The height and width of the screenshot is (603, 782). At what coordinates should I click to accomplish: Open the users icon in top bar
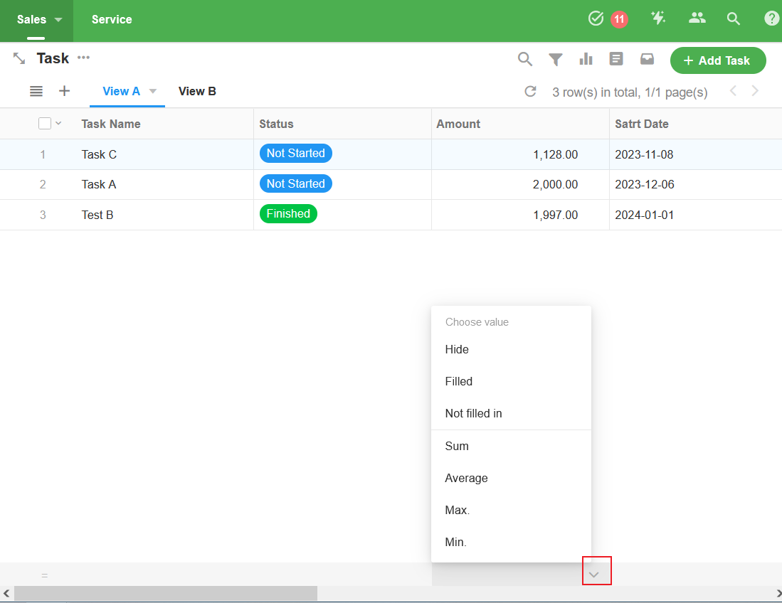(697, 19)
